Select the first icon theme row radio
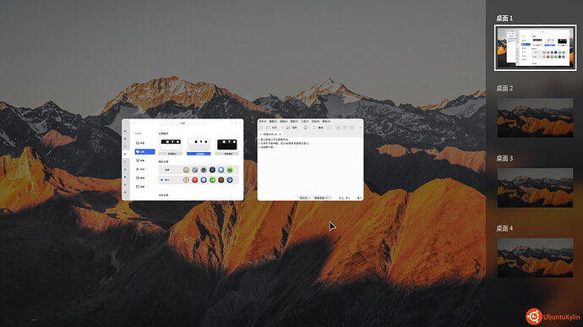This screenshot has height=327, width=583. tap(161, 170)
